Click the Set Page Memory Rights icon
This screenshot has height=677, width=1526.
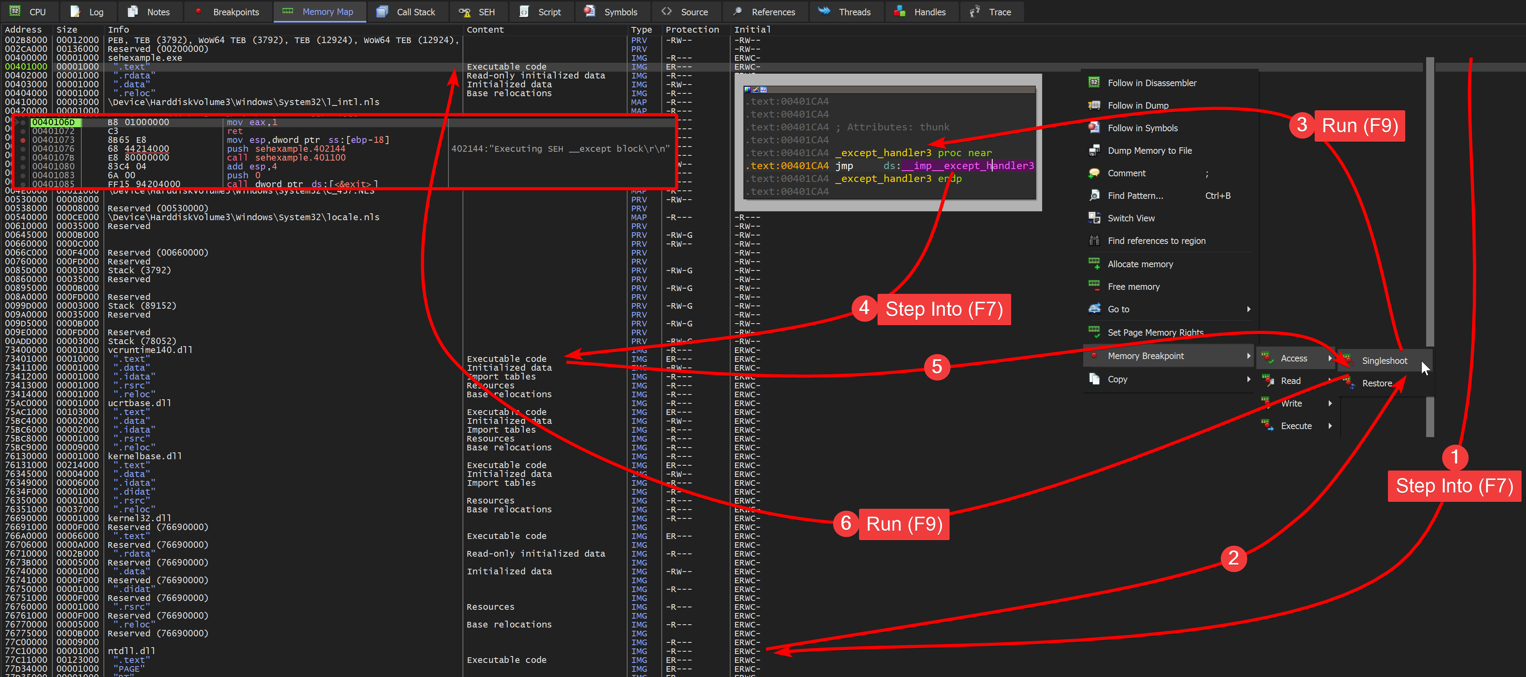1094,332
